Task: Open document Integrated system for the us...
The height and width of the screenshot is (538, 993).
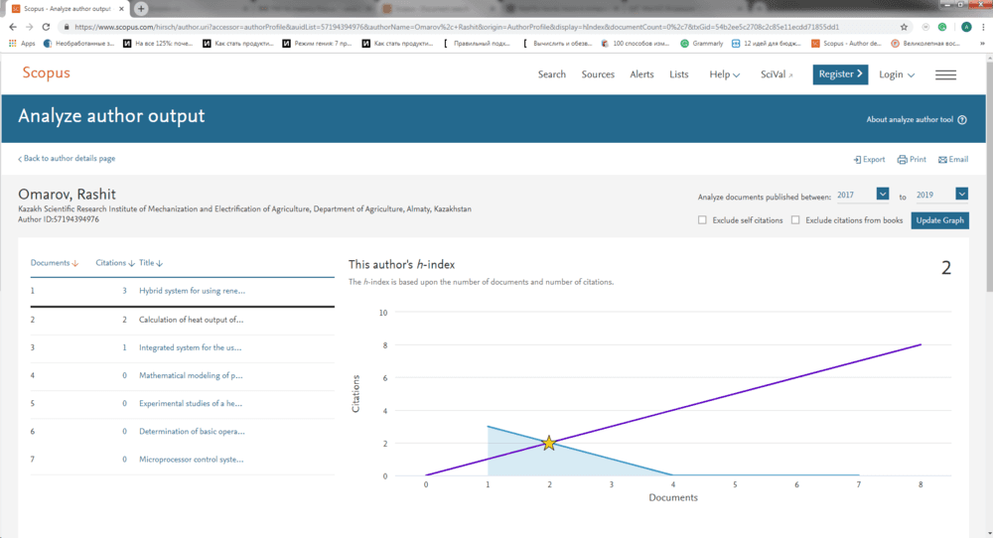Action: coord(190,347)
